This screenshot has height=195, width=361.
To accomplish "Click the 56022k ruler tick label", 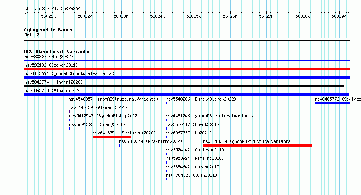I will pos(85,16).
